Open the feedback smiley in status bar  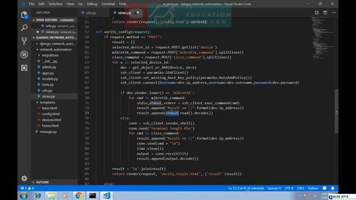(x=324, y=188)
